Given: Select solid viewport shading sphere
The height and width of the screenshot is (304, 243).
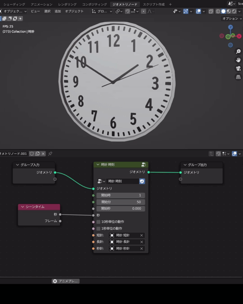Looking at the screenshot, I should (x=224, y=11).
